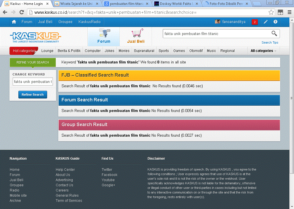This screenshot has height=209, width=294.
Task: Open the Games category
Action: click(x=179, y=51)
